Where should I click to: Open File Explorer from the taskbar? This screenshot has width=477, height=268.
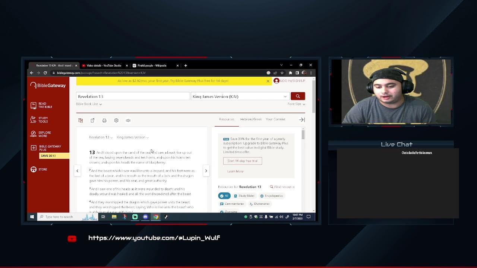(x=114, y=217)
